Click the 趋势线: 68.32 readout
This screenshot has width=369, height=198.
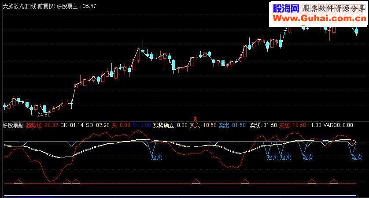pyautogui.click(x=42, y=125)
